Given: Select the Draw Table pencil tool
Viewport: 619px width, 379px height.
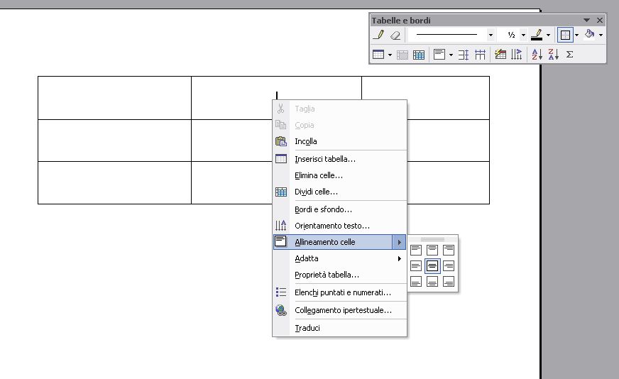Looking at the screenshot, I should (378, 35).
